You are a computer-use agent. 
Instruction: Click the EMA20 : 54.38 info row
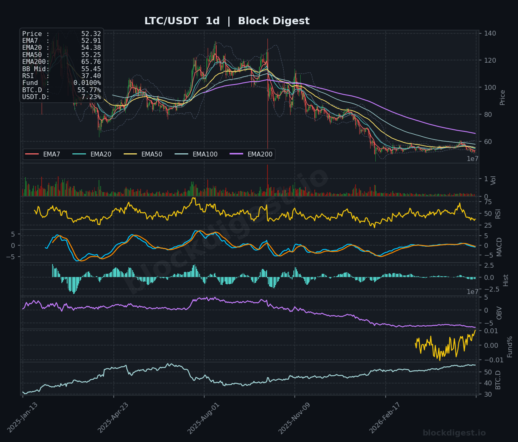(61, 48)
